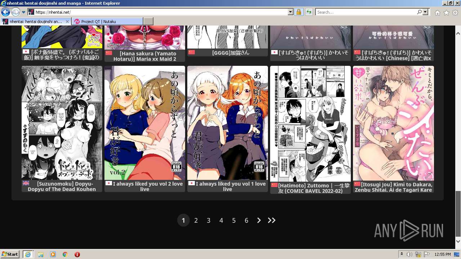Open the Home page icon

click(x=437, y=13)
